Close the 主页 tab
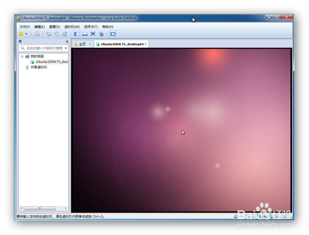The image size is (309, 235). [90, 44]
